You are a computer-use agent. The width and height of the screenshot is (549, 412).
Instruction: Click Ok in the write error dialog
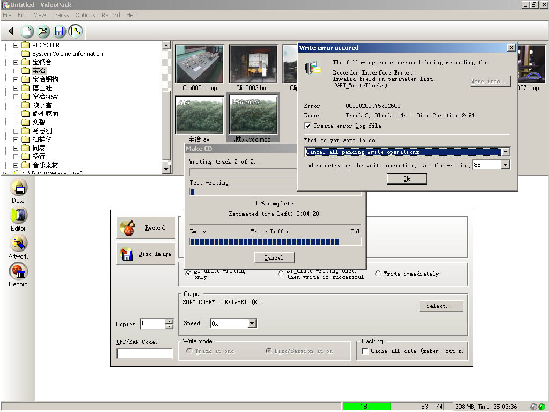click(x=406, y=179)
